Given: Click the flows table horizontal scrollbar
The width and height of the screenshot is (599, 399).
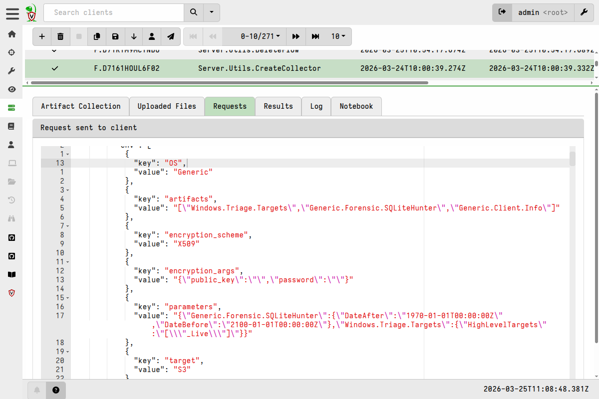Looking at the screenshot, I should pyautogui.click(x=230, y=83).
